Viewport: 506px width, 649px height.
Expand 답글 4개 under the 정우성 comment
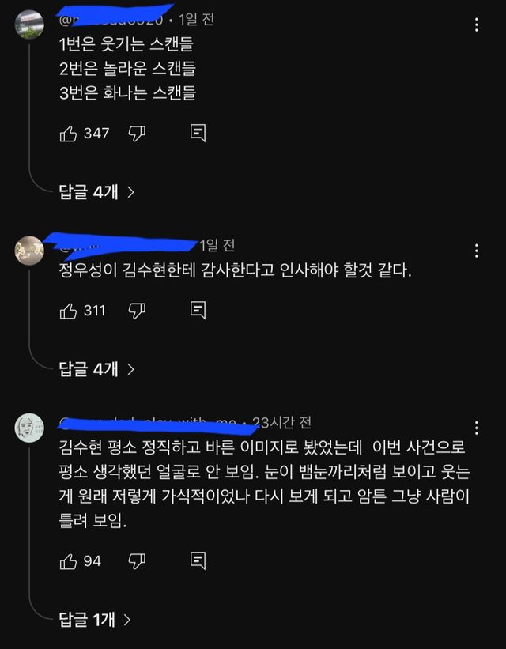click(x=97, y=369)
